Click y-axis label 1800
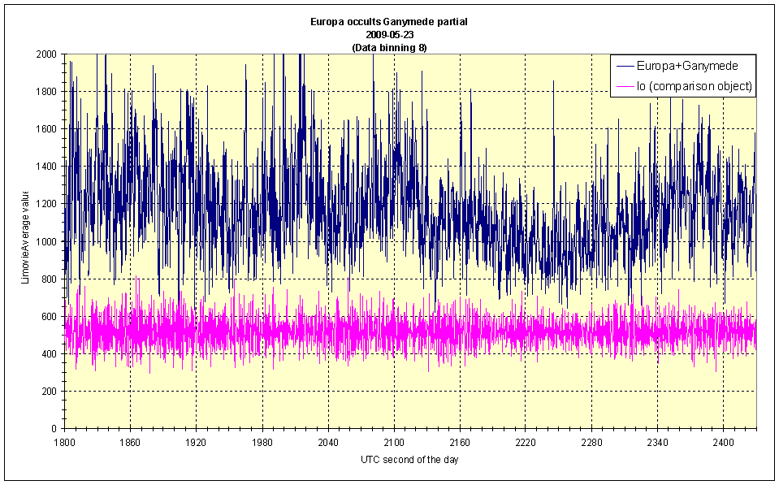The image size is (779, 485). click(46, 92)
